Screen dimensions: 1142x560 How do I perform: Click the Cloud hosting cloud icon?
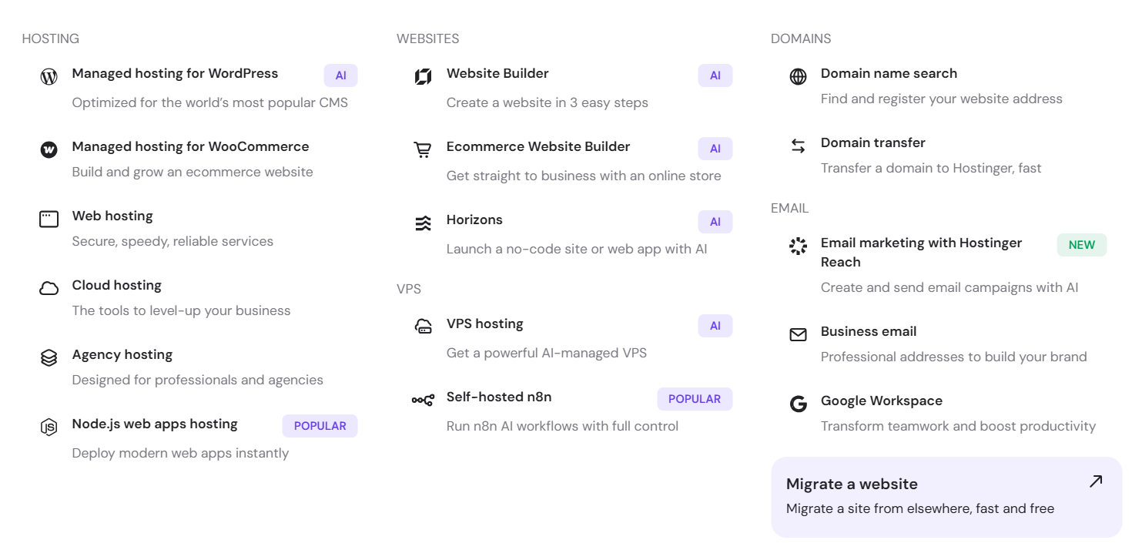49,288
